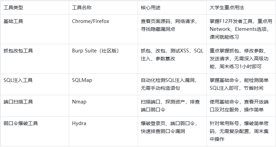Click the 核心用途 header cell
276x147 pixels.
(x=172, y=8)
